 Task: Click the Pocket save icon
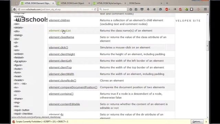point(142,9)
